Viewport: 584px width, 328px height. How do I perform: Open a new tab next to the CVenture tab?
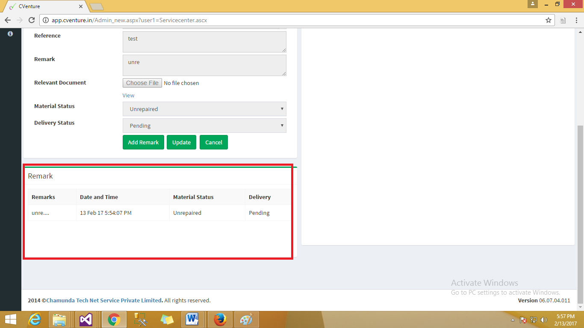click(x=97, y=6)
